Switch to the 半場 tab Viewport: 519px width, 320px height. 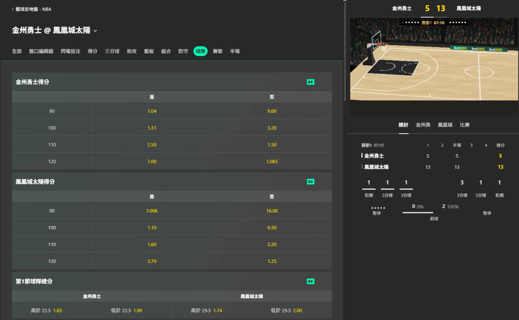tap(235, 51)
